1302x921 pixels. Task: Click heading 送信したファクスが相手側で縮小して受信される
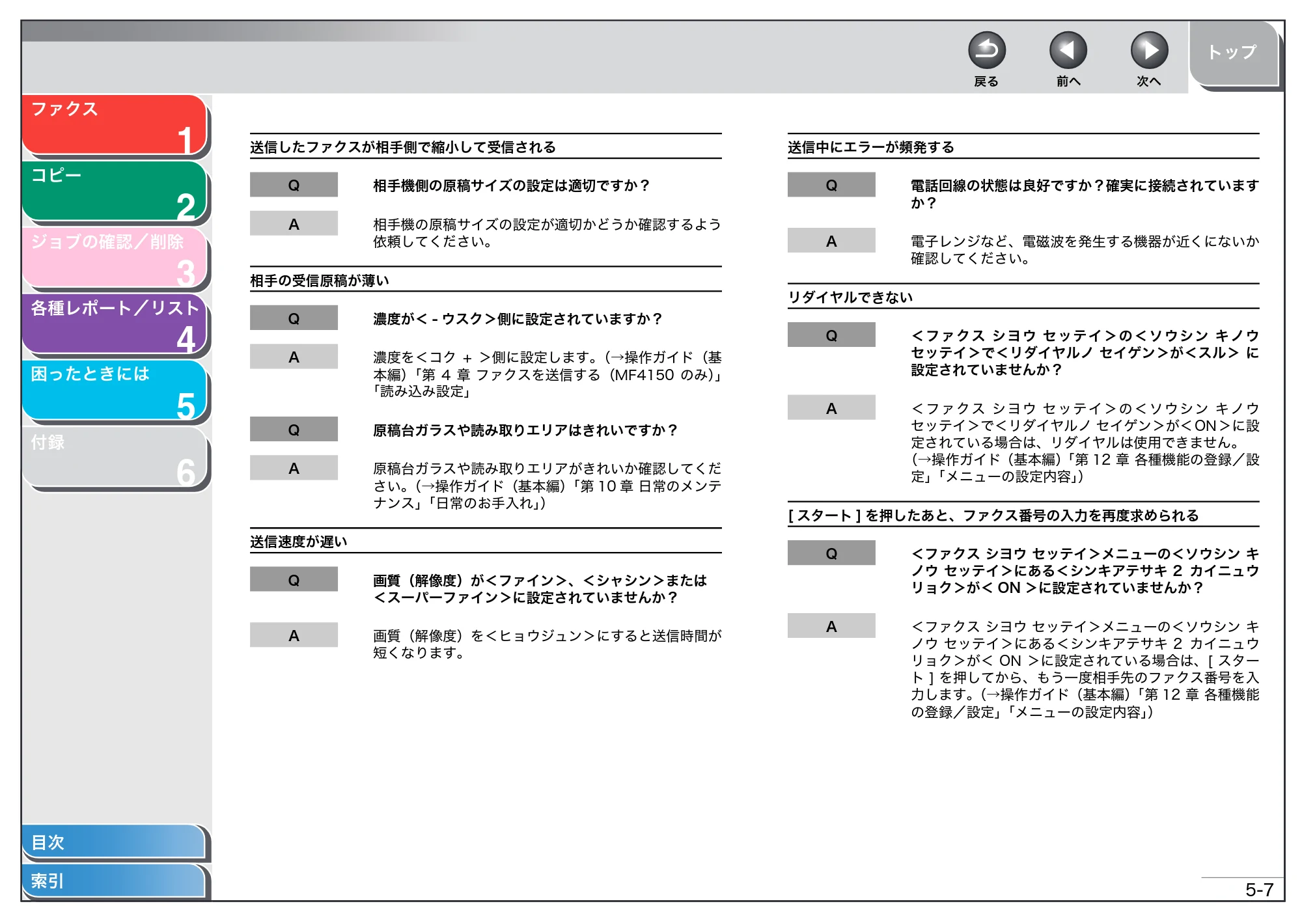point(402,147)
